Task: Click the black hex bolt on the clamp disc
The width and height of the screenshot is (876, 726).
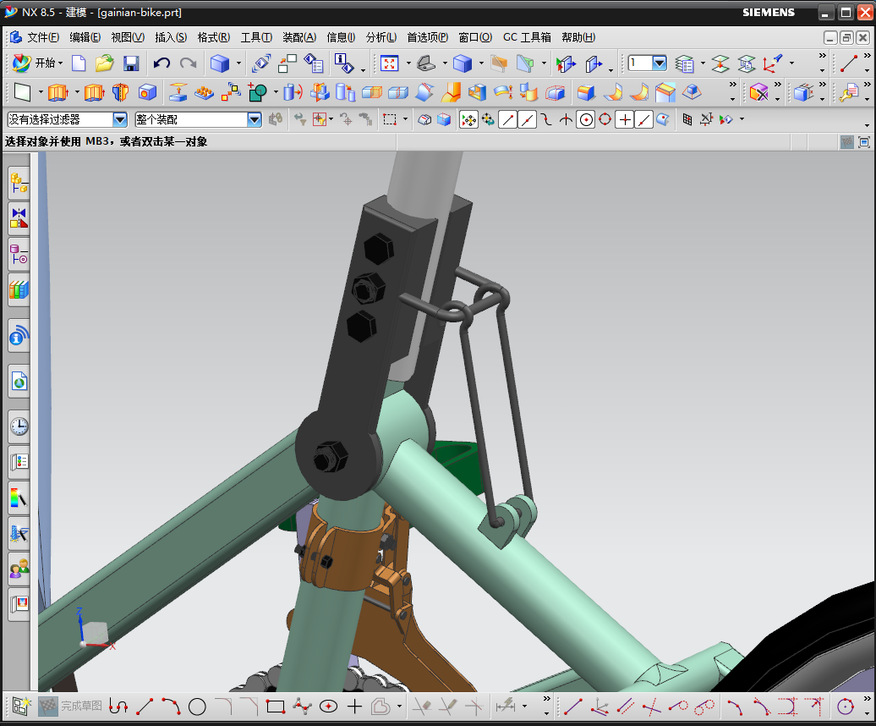Action: tap(331, 456)
